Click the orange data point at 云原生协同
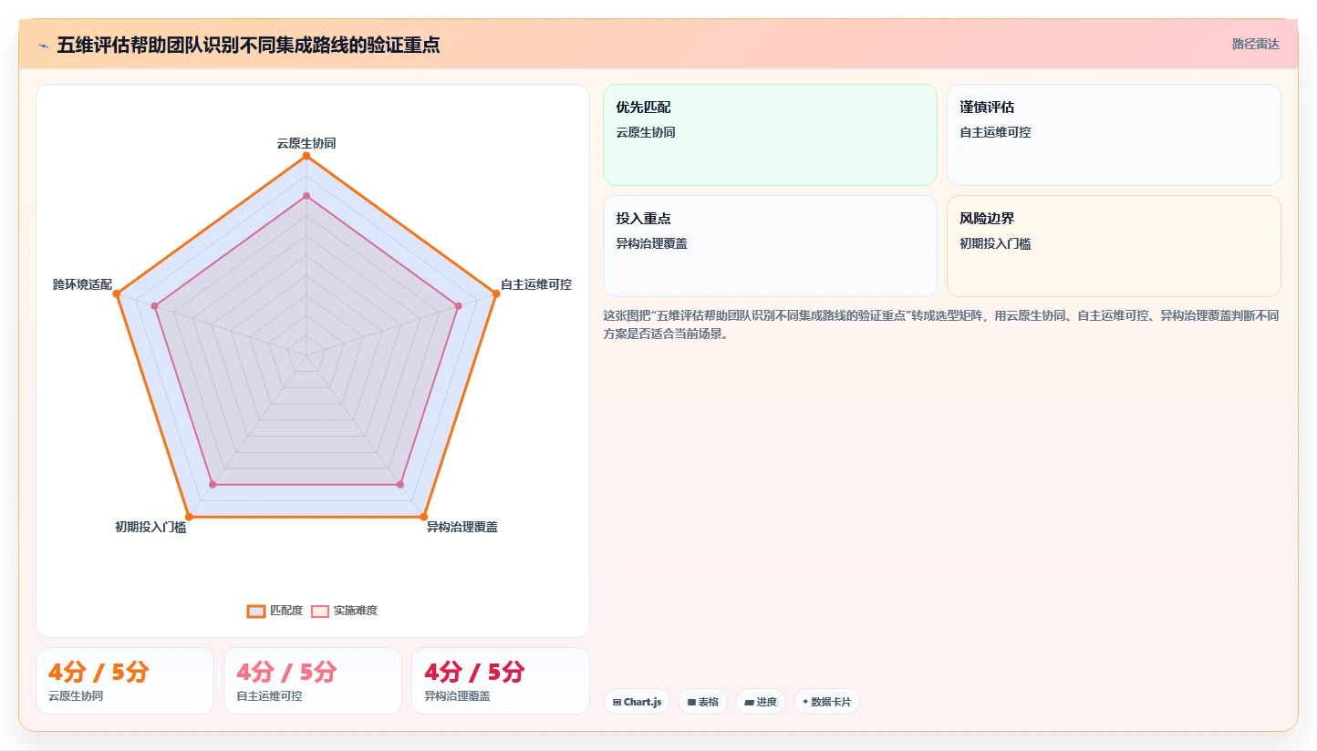This screenshot has height=751, width=1317. [306, 156]
